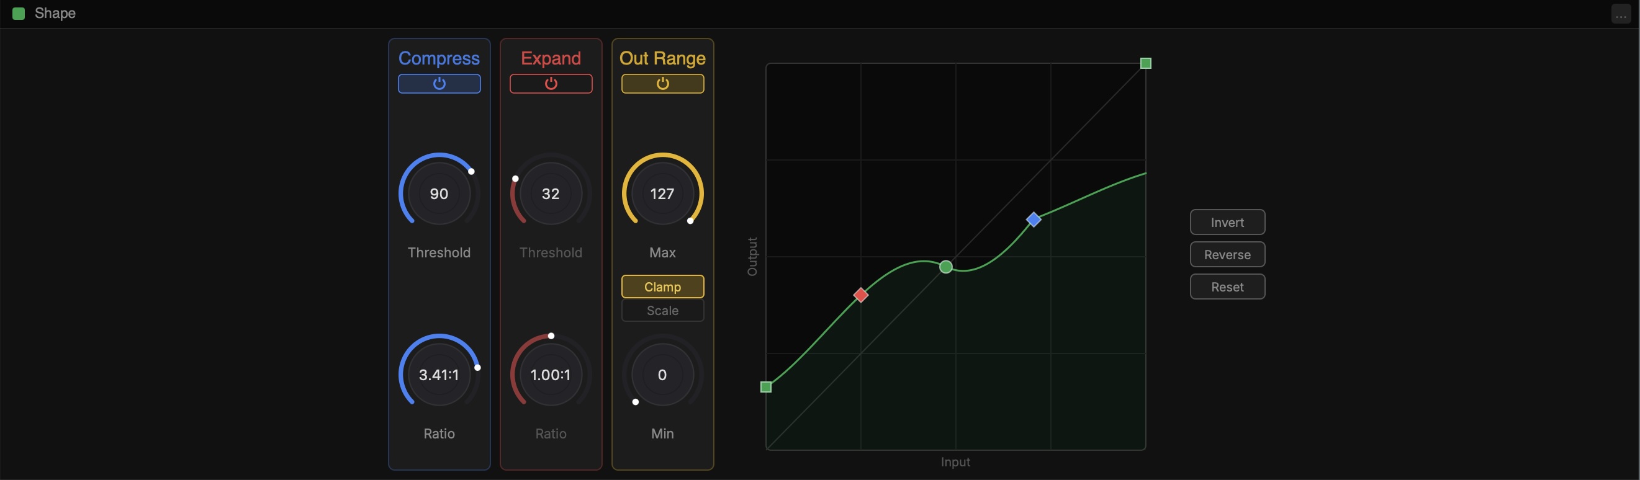
Task: Select the Scale mode button
Action: tap(663, 310)
